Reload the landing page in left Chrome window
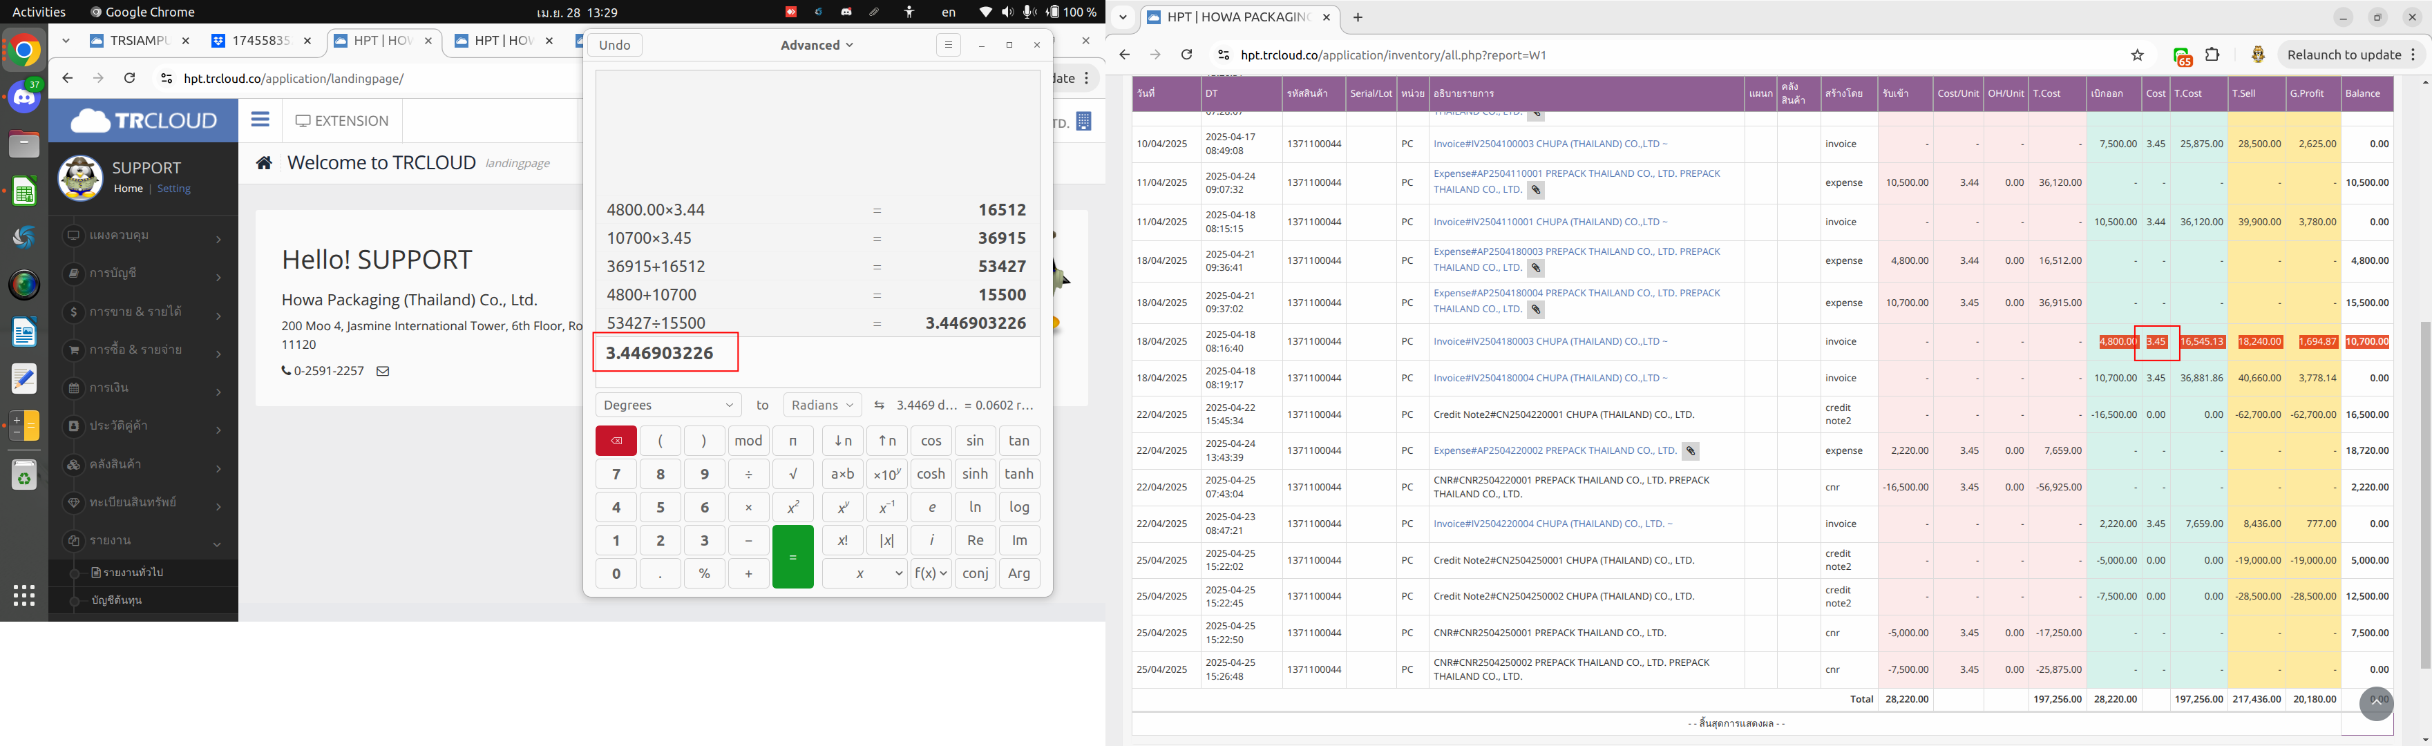 [129, 78]
